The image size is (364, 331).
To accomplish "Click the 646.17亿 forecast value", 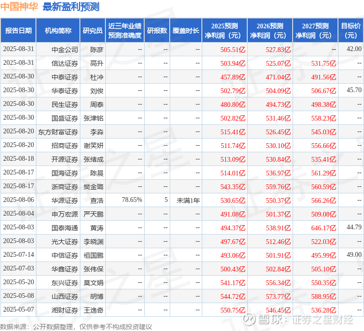I will pyautogui.click(x=324, y=228).
